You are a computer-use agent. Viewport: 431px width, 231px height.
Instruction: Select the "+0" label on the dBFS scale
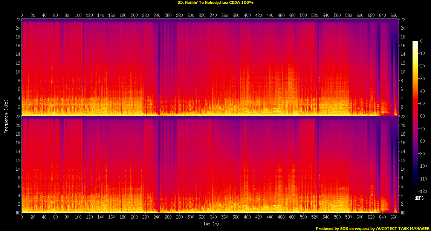[420, 41]
